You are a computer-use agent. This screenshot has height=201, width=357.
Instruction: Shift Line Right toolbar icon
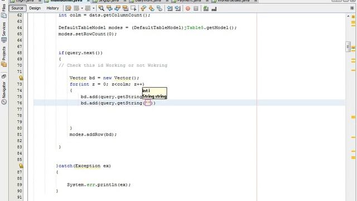coord(178,8)
